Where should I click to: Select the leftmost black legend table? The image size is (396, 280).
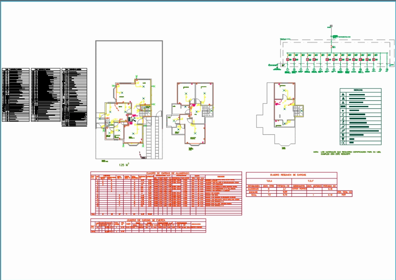click(x=16, y=94)
